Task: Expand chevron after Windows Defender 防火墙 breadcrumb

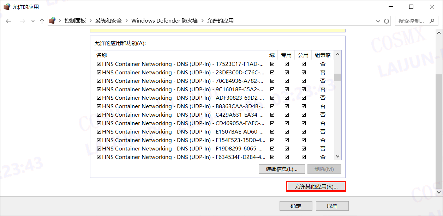Action: point(202,21)
